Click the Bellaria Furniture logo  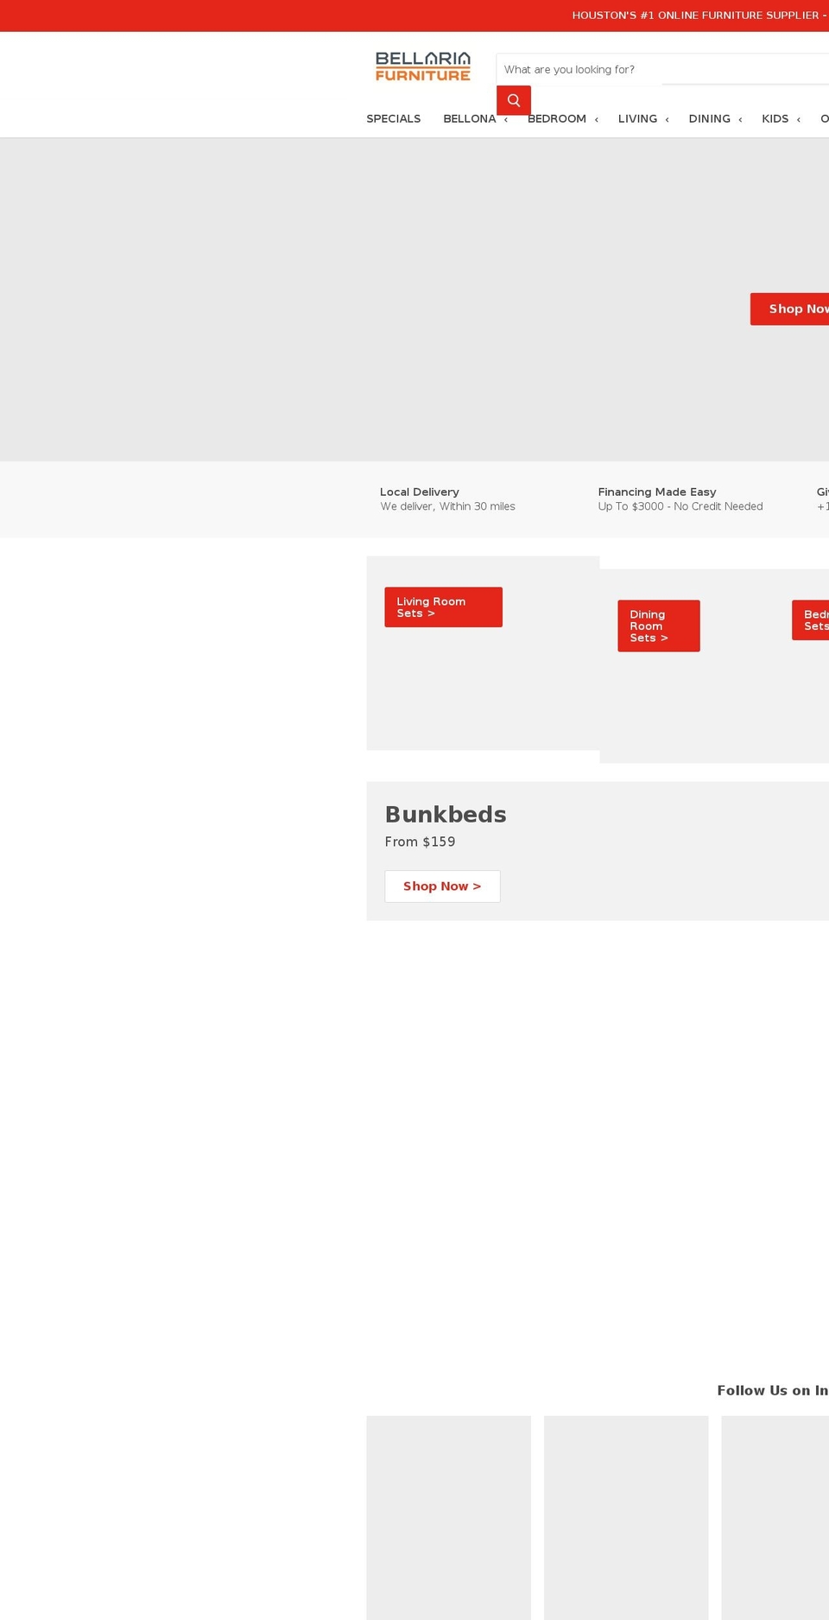tap(423, 67)
